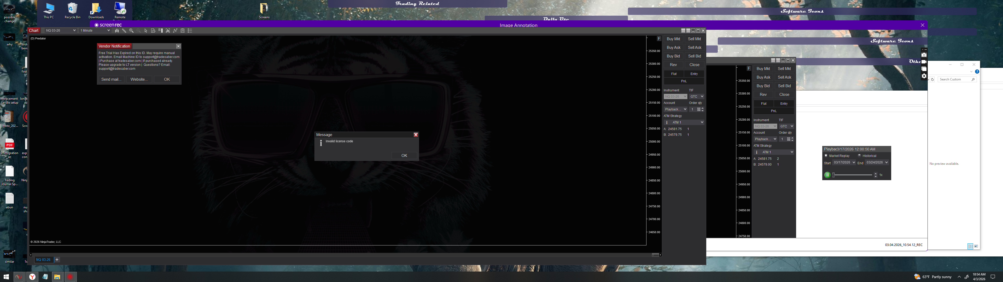The image size is (1003, 282).
Task: Click the bar chart style icon
Action: [117, 30]
